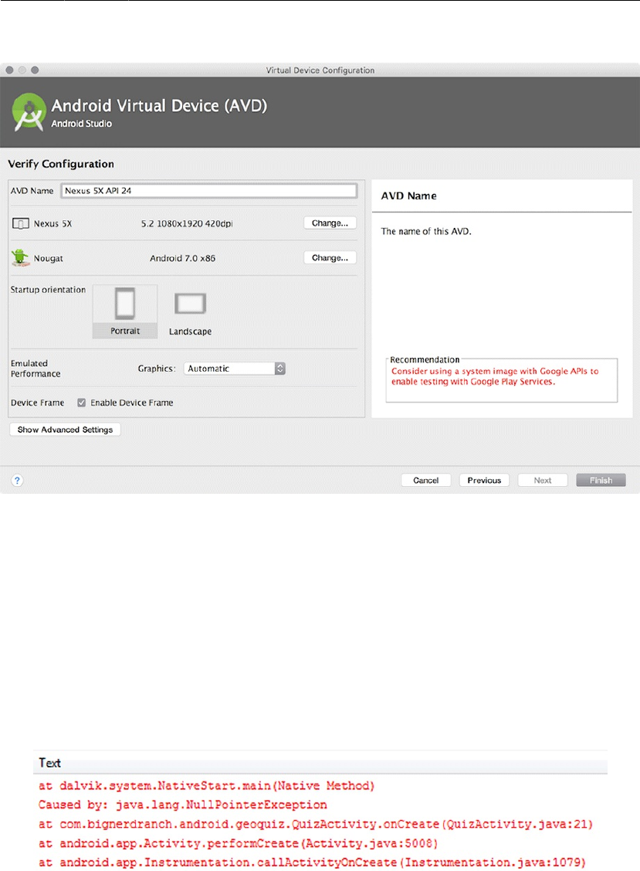
Task: Click the 'Android 7.0 x86' text
Action: (x=183, y=258)
